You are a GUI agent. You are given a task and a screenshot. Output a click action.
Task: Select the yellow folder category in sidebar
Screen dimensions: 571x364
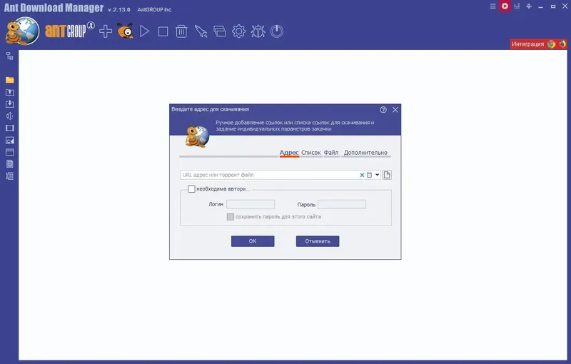[x=10, y=80]
